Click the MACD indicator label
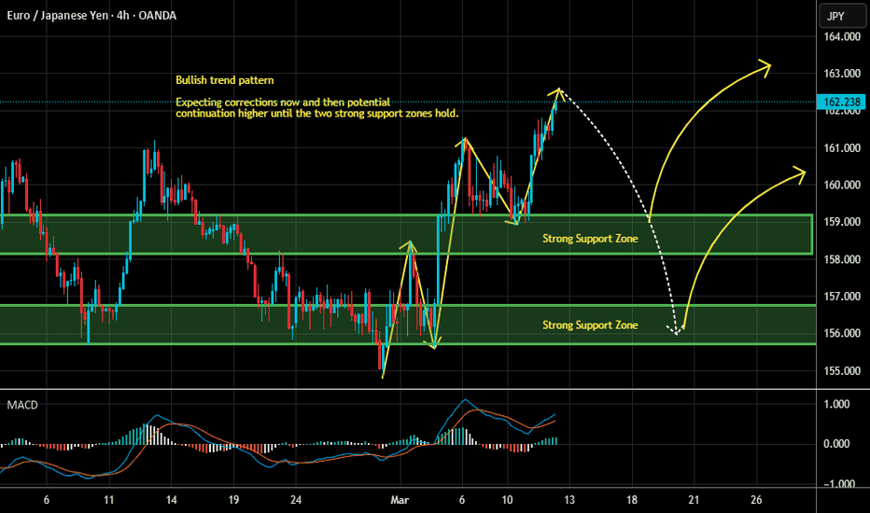This screenshot has height=513, width=870. click(x=22, y=405)
